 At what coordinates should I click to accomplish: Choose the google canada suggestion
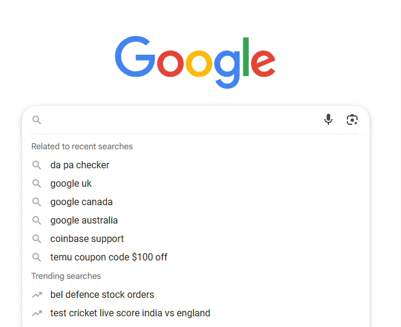pos(82,202)
